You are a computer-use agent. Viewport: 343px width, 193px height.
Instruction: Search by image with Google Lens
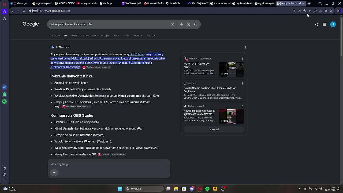188,24
